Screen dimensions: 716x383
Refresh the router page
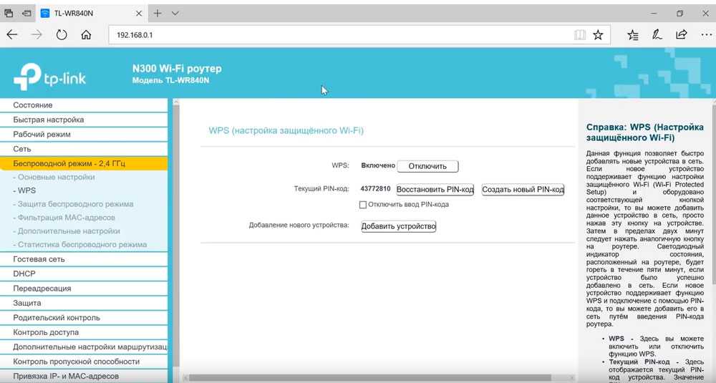click(62, 34)
